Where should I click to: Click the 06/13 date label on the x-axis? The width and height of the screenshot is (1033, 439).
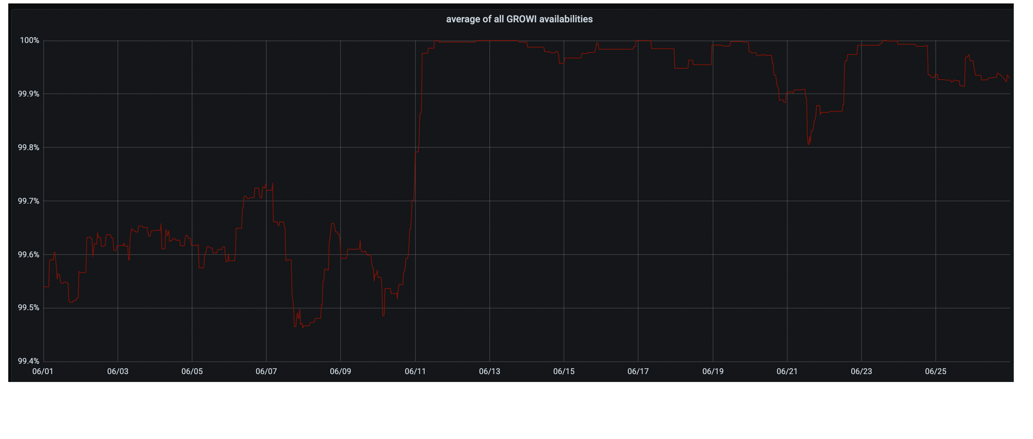(x=489, y=371)
